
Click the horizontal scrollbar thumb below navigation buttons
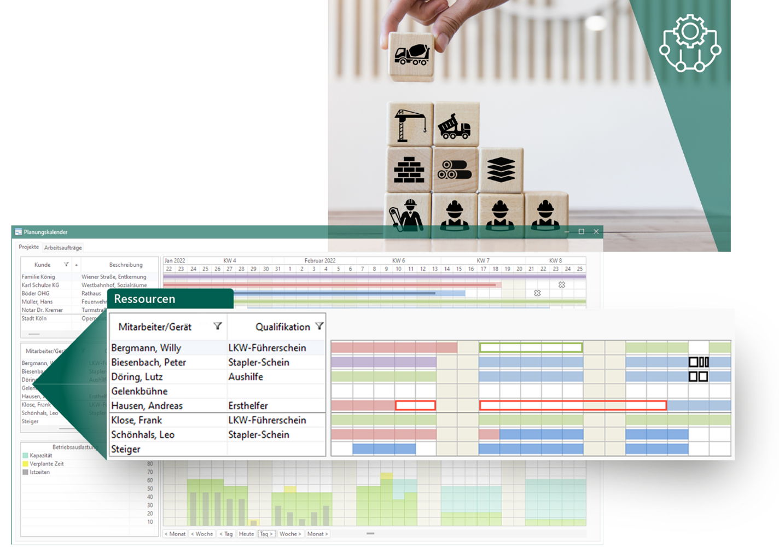(370, 533)
